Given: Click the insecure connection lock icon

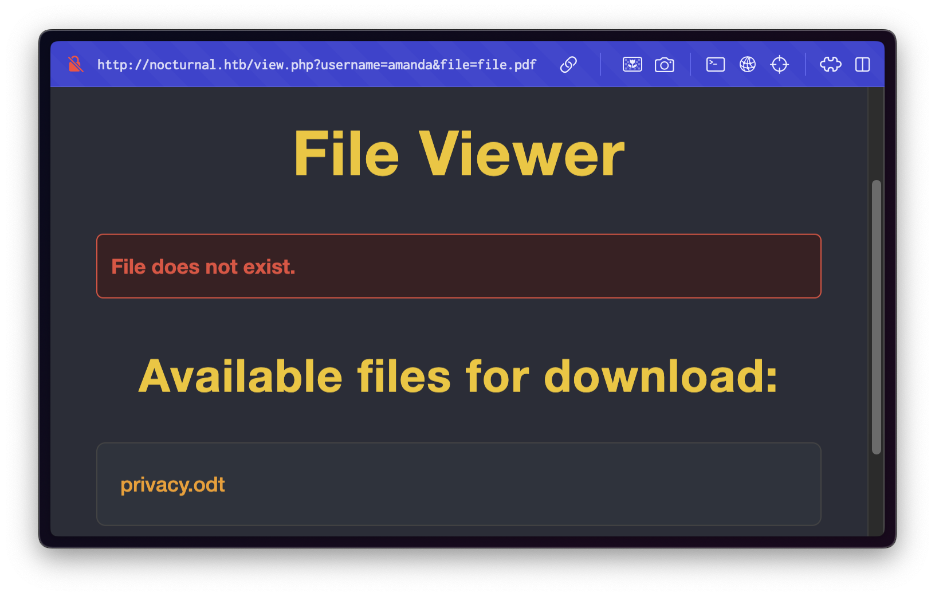Looking at the screenshot, I should (x=75, y=64).
